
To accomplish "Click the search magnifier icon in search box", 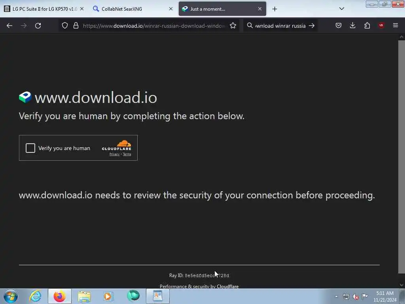I will coord(250,25).
